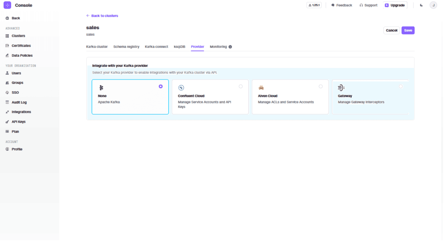
Task: Click the version 1.25.1 download badge
Action: tap(314, 5)
